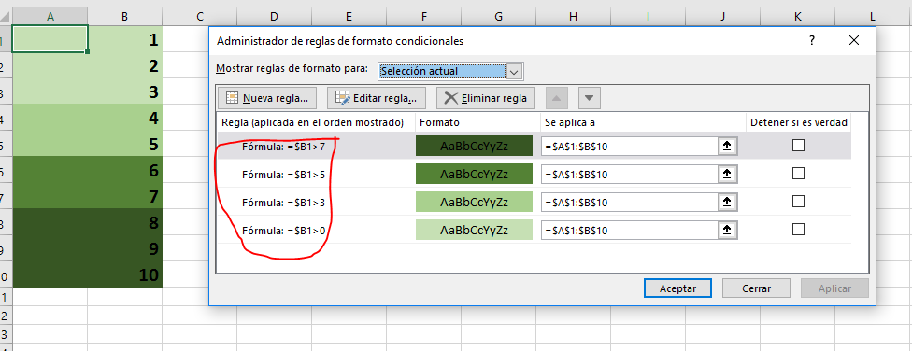The image size is (912, 351).
Task: Click the format preview of rule $B1>0
Action: tap(474, 230)
